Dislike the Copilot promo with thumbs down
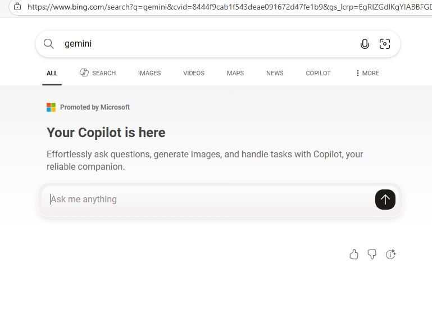The width and height of the screenshot is (432, 326). click(372, 255)
